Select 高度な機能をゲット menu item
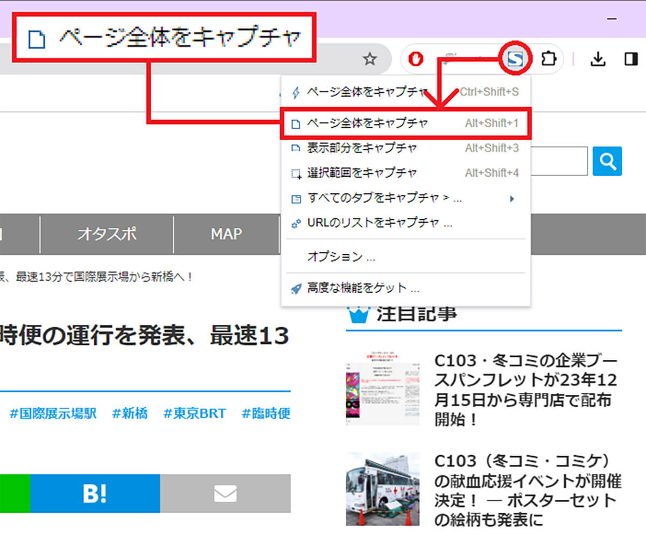The height and width of the screenshot is (535, 646). tap(405, 288)
